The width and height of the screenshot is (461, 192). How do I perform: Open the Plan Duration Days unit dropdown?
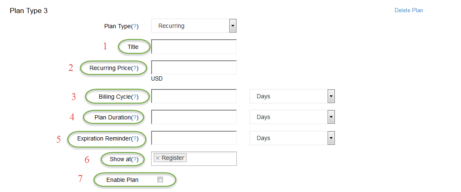292,117
